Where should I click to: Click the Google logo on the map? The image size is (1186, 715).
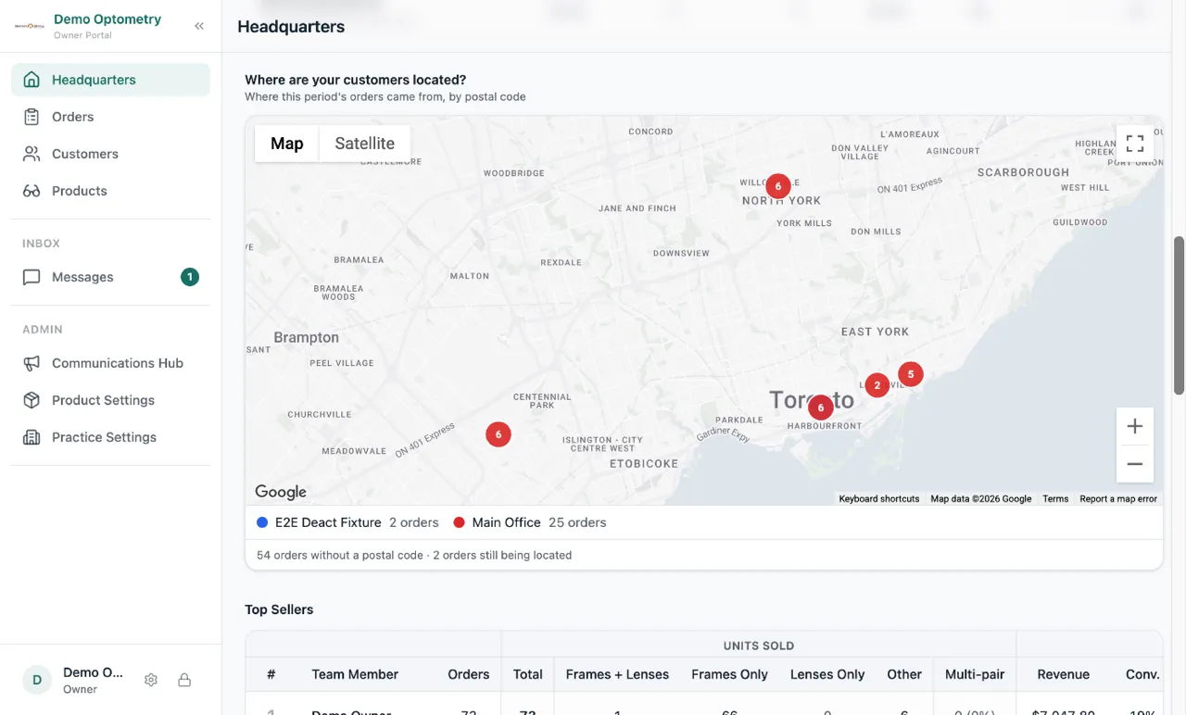coord(281,492)
